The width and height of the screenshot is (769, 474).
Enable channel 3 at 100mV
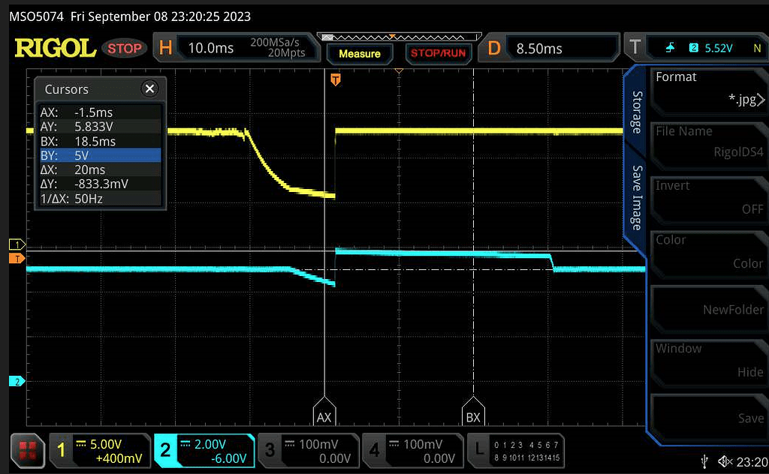click(x=307, y=450)
